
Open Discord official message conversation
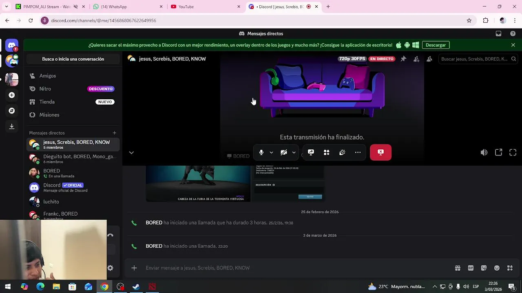click(73, 187)
